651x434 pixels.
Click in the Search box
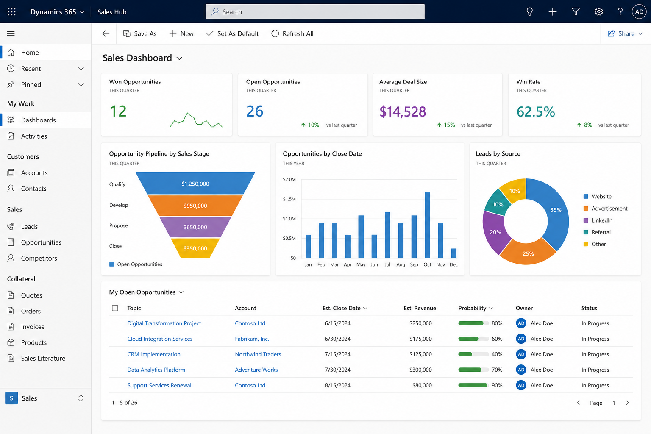click(x=315, y=12)
